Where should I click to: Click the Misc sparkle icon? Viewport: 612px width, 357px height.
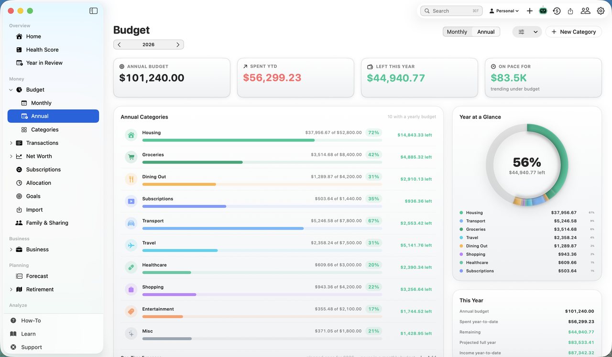(x=131, y=333)
